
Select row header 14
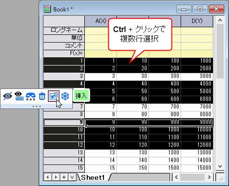[64, 161]
